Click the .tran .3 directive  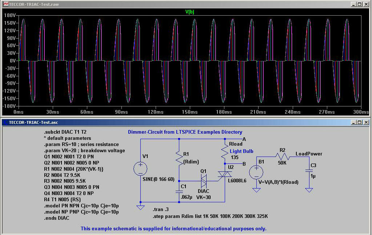[x=161, y=210]
